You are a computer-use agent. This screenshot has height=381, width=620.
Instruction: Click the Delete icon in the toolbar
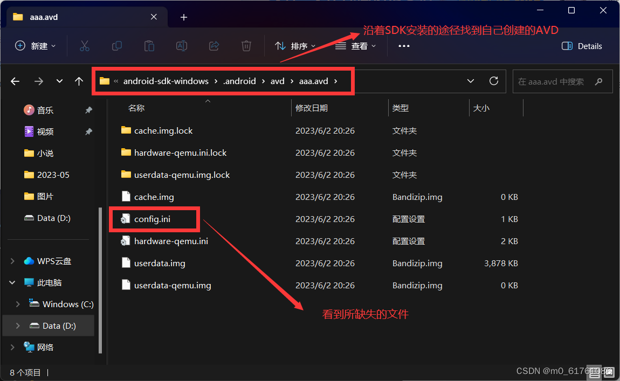246,46
